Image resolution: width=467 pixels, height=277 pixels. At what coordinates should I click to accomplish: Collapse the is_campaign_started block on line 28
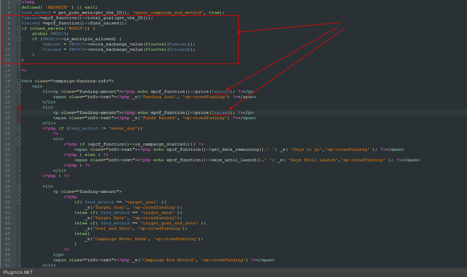pos(19,144)
